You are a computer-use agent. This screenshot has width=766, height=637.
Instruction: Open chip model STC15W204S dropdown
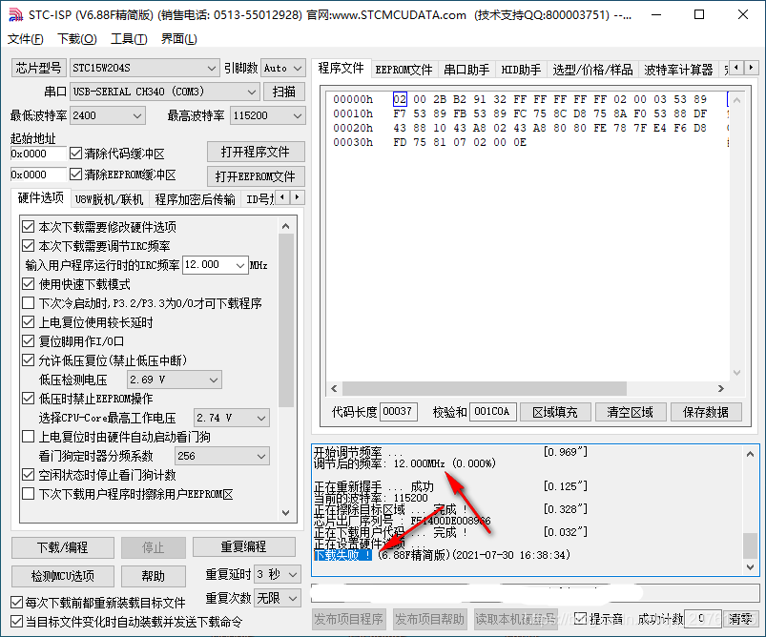pyautogui.click(x=144, y=68)
